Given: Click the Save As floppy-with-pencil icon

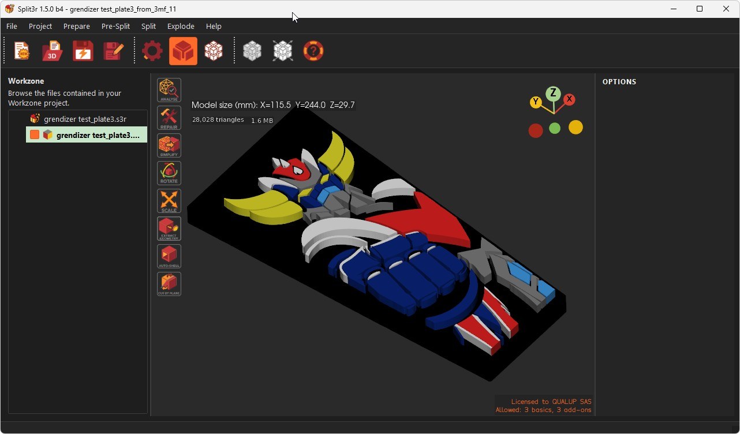Looking at the screenshot, I should click(114, 51).
